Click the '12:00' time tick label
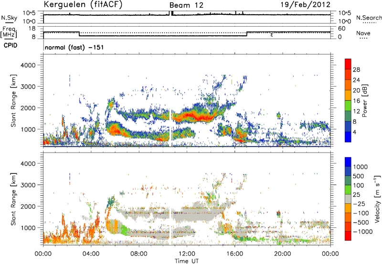The width and height of the screenshot is (382, 264). [x=187, y=254]
